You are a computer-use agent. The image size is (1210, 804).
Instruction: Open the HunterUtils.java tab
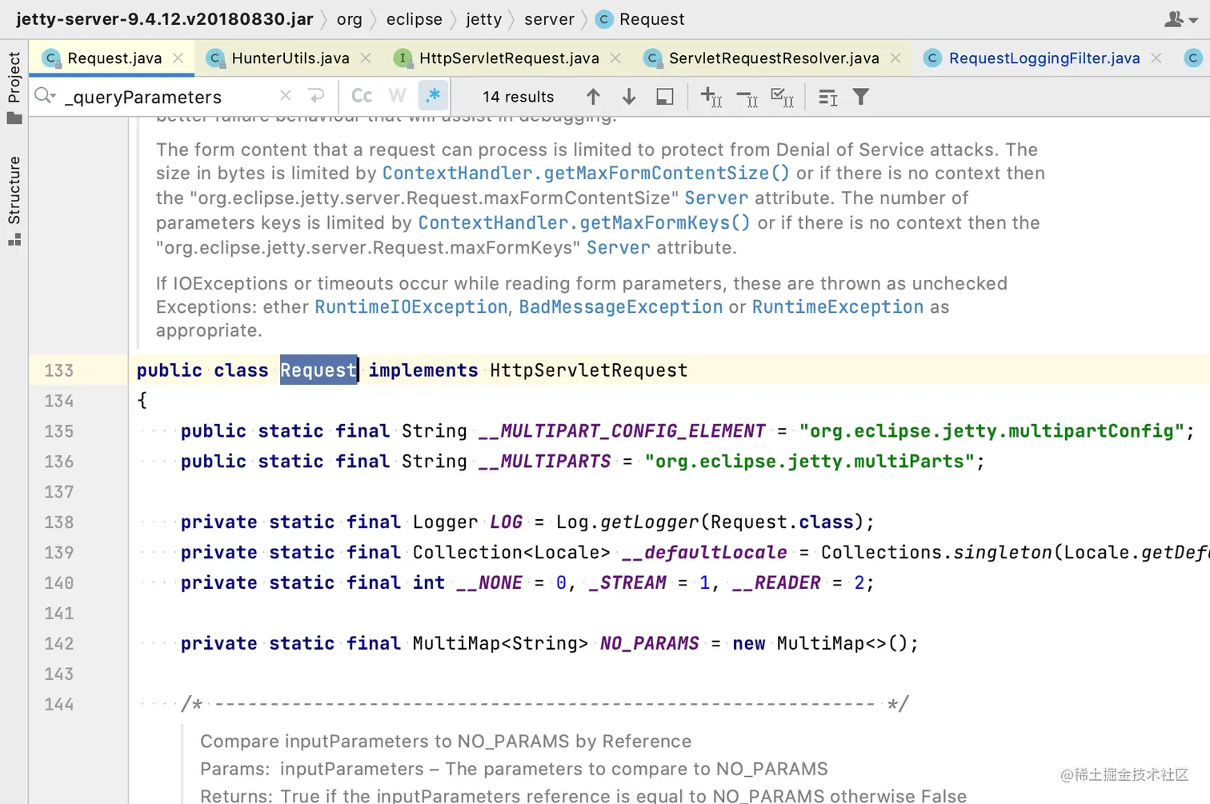[x=290, y=58]
